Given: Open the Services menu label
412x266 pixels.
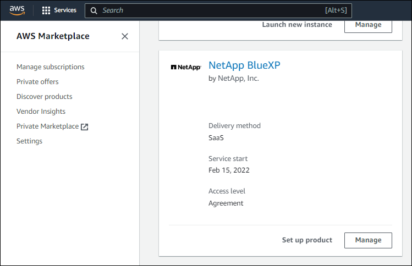Looking at the screenshot, I should [65, 10].
